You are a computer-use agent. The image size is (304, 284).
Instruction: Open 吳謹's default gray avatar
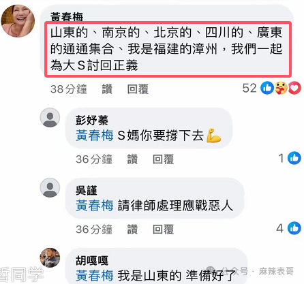click(x=50, y=188)
